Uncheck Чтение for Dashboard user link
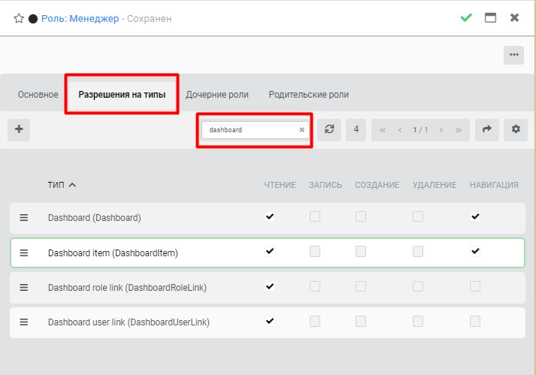Image resolution: width=536 pixels, height=375 pixels. point(270,321)
